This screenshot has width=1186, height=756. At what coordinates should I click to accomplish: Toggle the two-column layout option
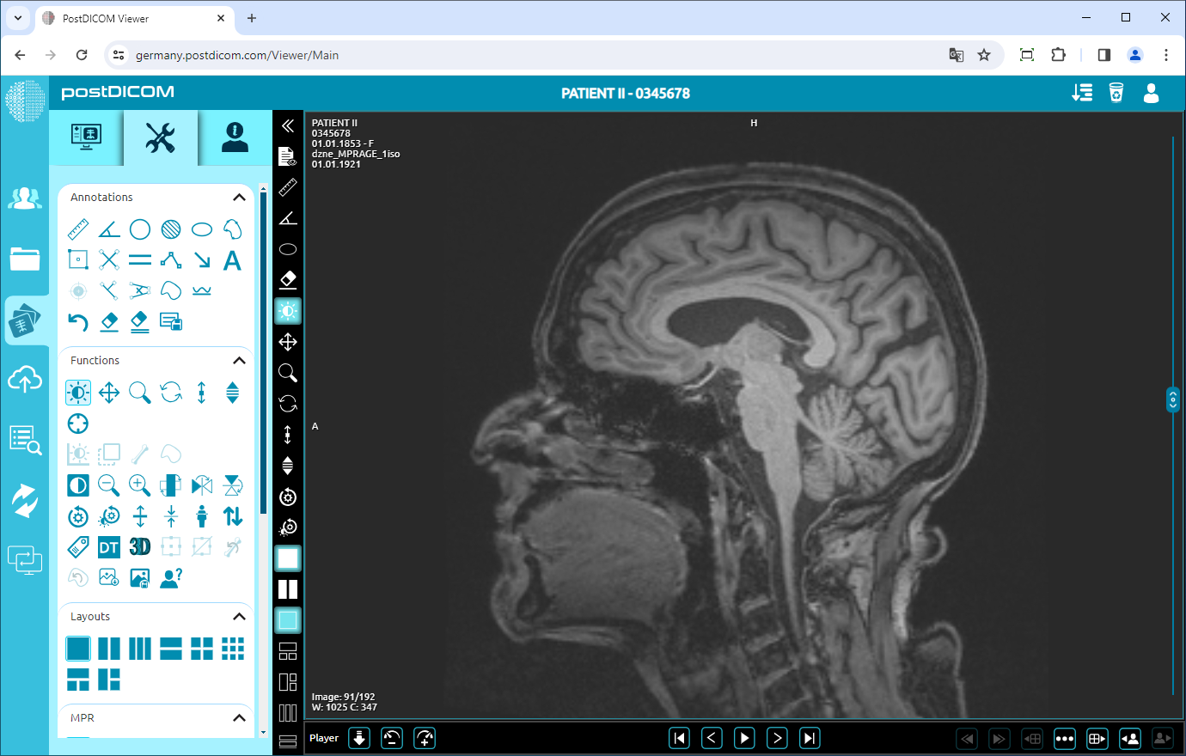coord(109,648)
